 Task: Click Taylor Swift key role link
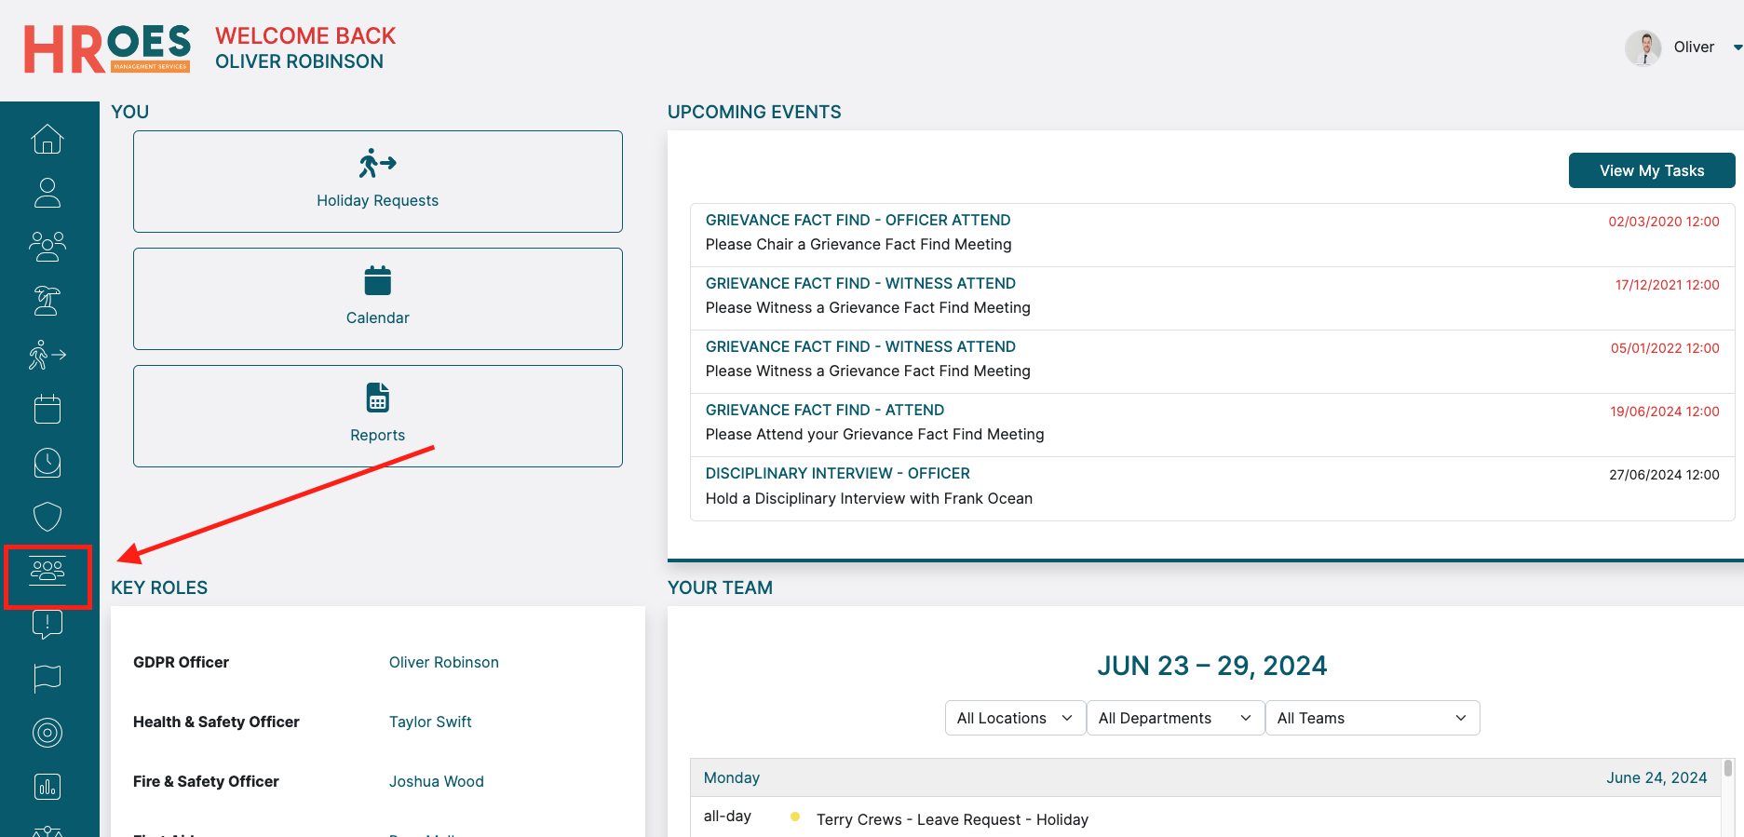tap(430, 722)
